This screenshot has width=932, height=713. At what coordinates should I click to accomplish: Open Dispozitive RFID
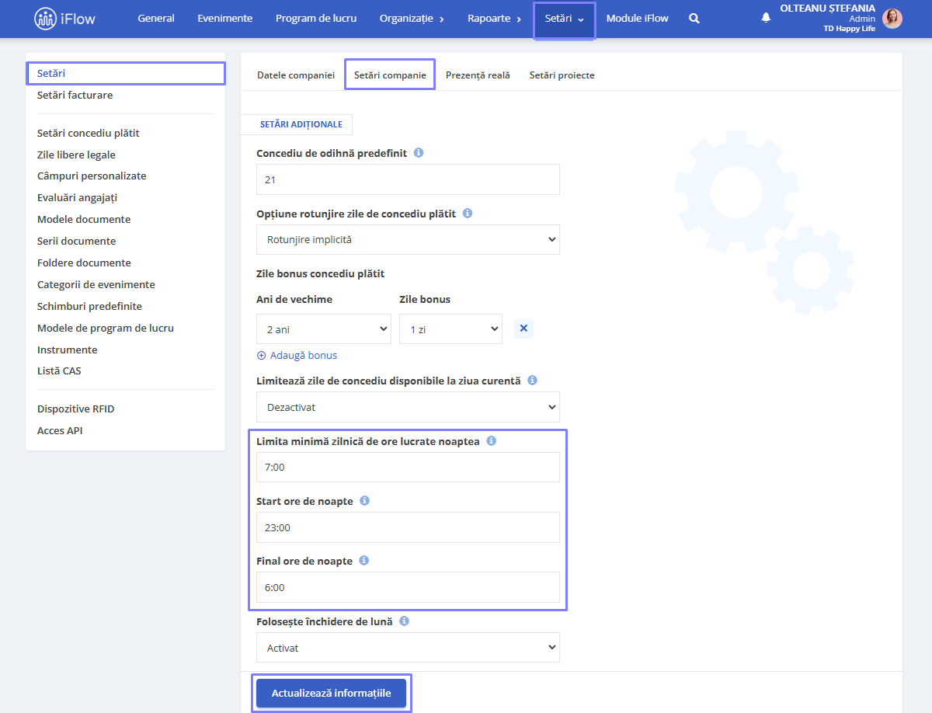tap(76, 409)
